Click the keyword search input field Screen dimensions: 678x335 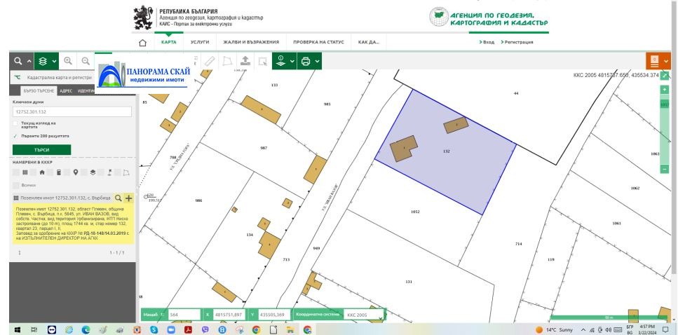(x=72, y=111)
